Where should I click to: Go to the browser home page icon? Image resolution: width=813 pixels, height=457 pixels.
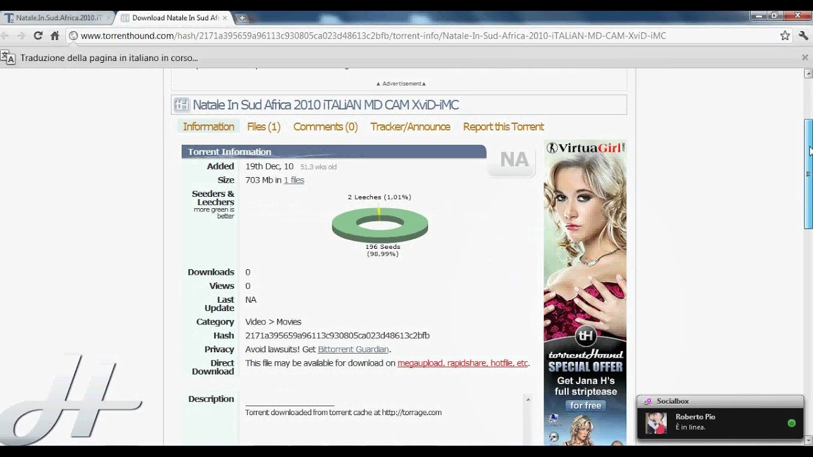tap(55, 36)
